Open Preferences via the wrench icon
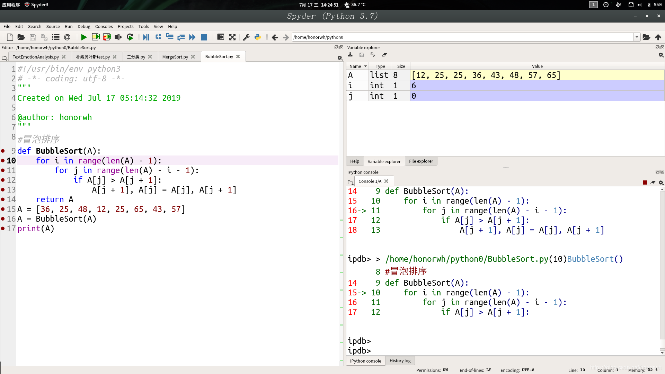 tap(246, 37)
